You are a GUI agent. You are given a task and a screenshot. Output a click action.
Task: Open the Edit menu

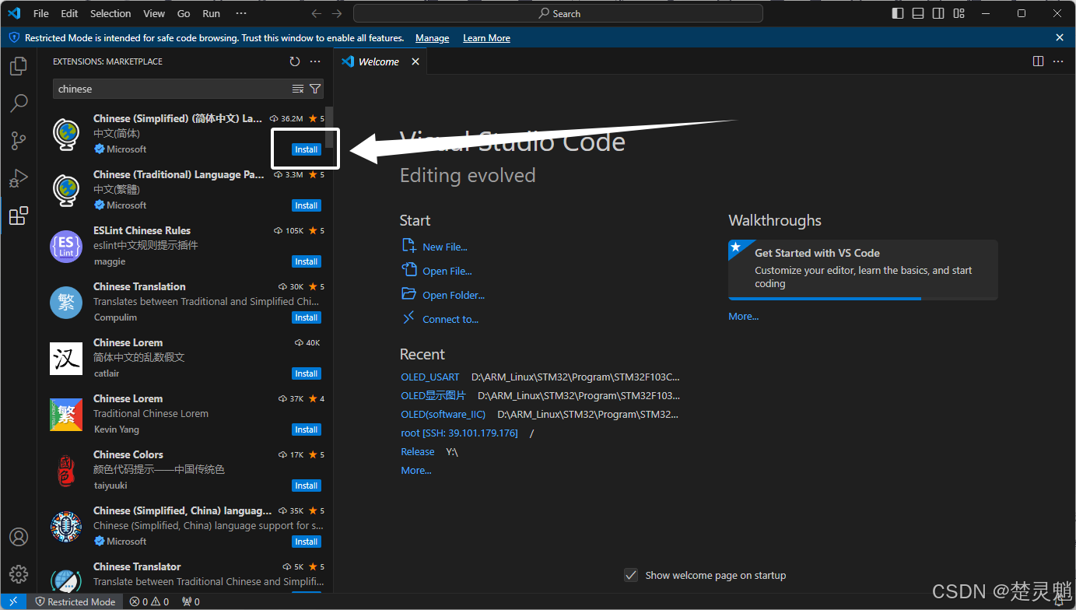tap(69, 13)
